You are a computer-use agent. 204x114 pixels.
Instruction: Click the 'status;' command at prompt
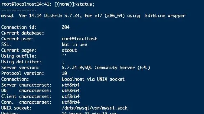pyautogui.click(x=86, y=4)
